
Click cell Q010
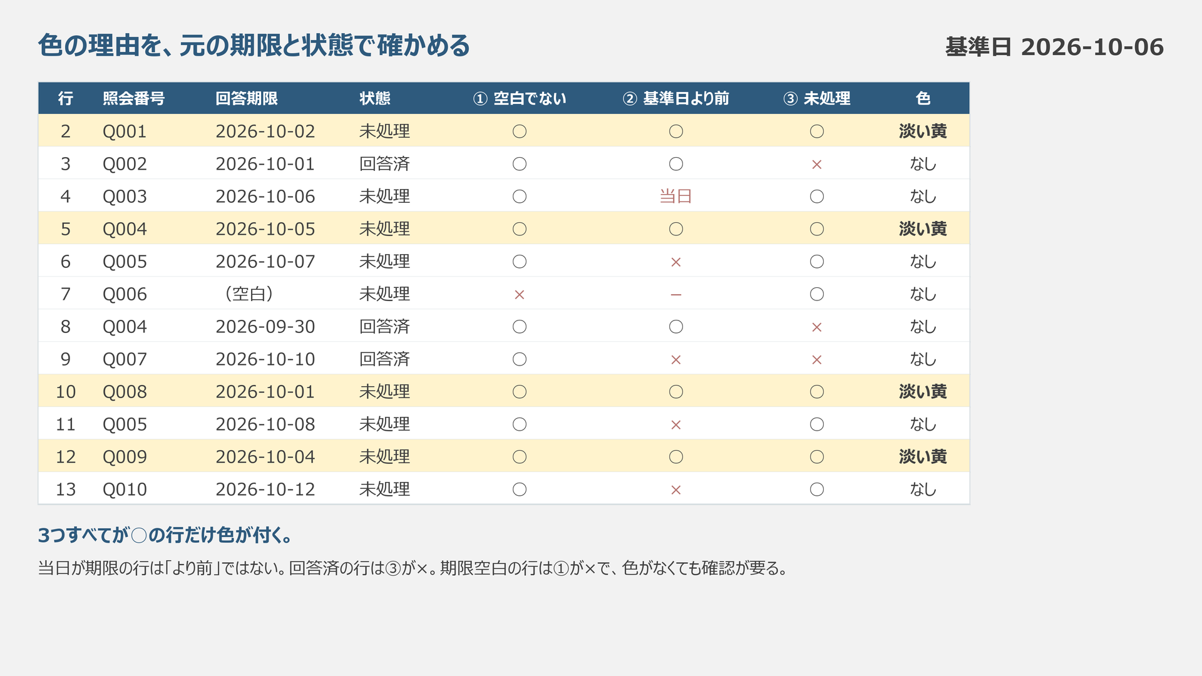(x=125, y=489)
